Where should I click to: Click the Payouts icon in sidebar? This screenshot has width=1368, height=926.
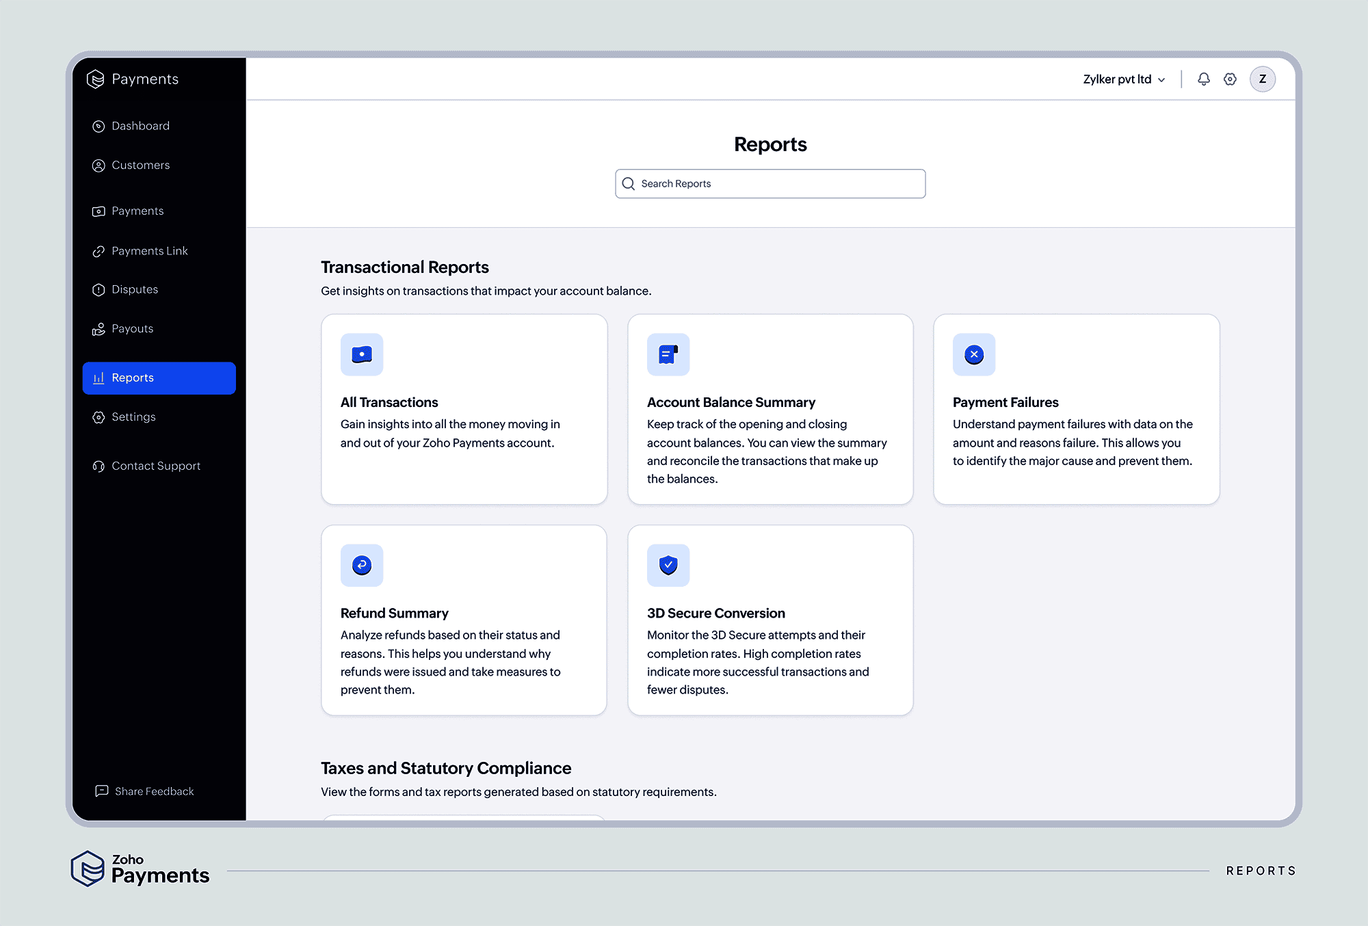tap(98, 328)
